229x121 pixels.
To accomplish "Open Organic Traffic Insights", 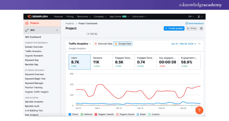I will pyautogui.click(x=37, y=92).
